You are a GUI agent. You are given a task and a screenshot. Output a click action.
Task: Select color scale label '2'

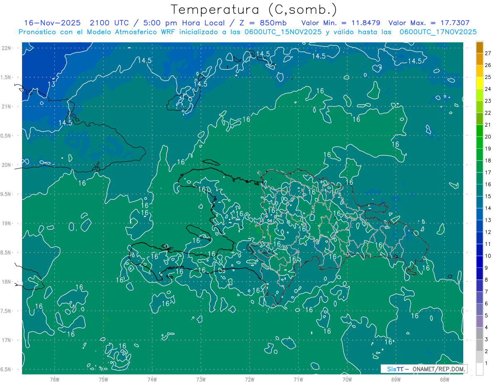[487, 351]
